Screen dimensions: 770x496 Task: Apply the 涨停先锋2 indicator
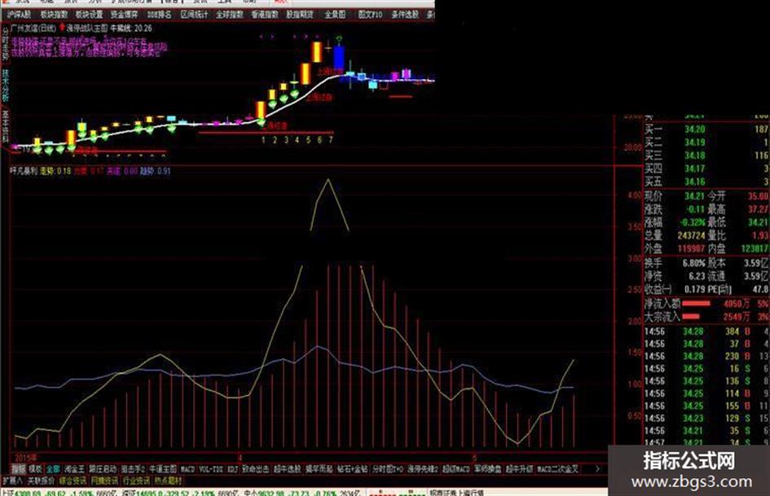(422, 469)
